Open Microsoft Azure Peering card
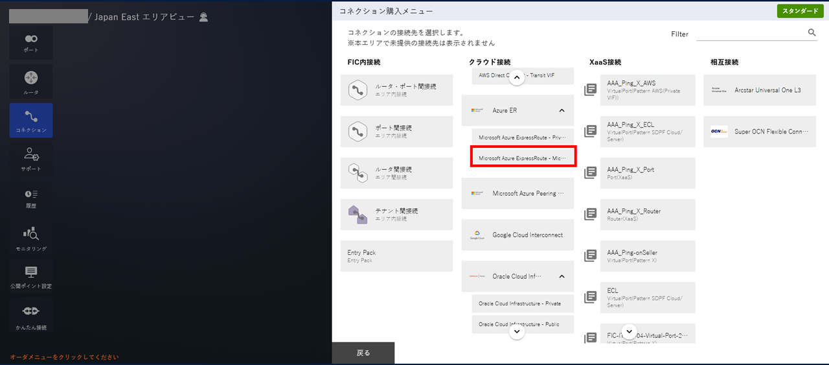The height and width of the screenshot is (365, 829). click(x=517, y=193)
